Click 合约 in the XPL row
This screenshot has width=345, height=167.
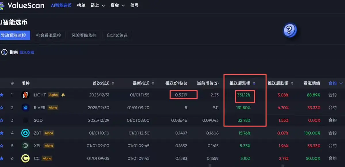pyautogui.click(x=332, y=146)
